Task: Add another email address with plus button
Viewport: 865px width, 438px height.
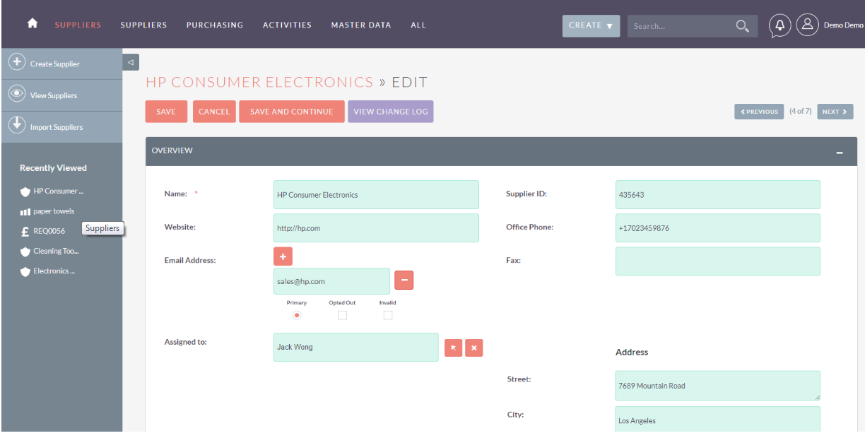Action: (x=283, y=256)
